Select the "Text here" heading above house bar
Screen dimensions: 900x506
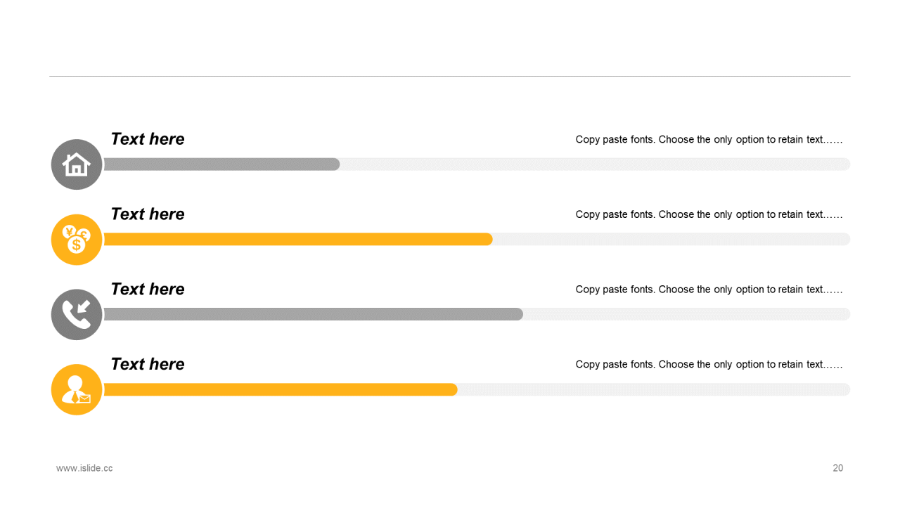[x=148, y=139]
